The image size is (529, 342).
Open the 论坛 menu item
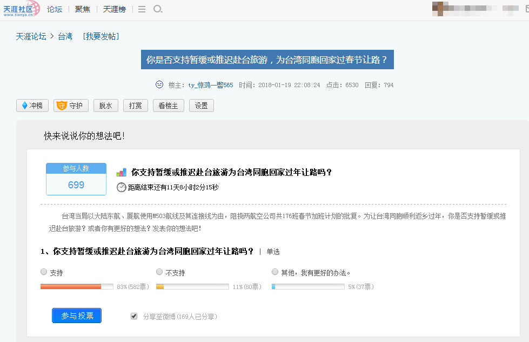pos(55,9)
